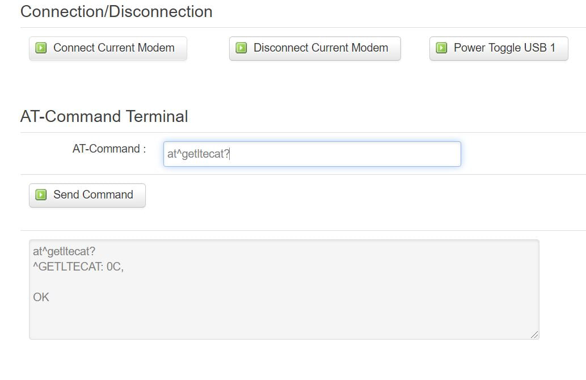This screenshot has height=380, width=586.
Task: Click the Connection/Disconnection heading
Action: [x=116, y=11]
